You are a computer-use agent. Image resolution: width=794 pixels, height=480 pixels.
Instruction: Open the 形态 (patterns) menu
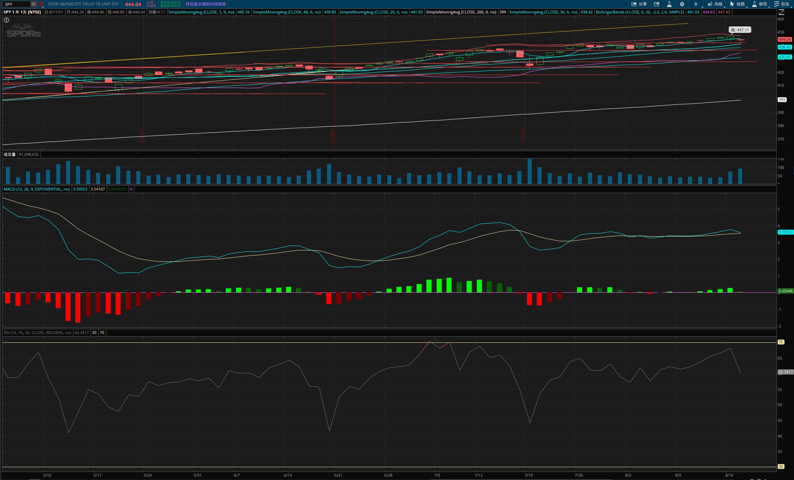click(x=782, y=4)
